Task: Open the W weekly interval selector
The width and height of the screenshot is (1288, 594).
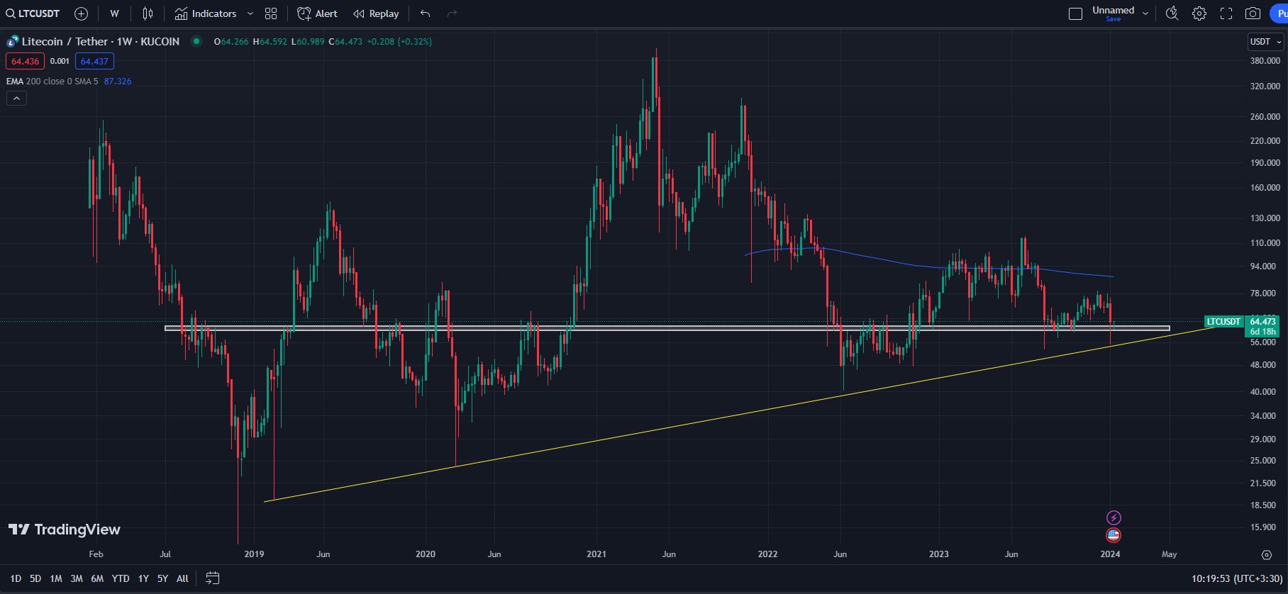Action: 114,13
